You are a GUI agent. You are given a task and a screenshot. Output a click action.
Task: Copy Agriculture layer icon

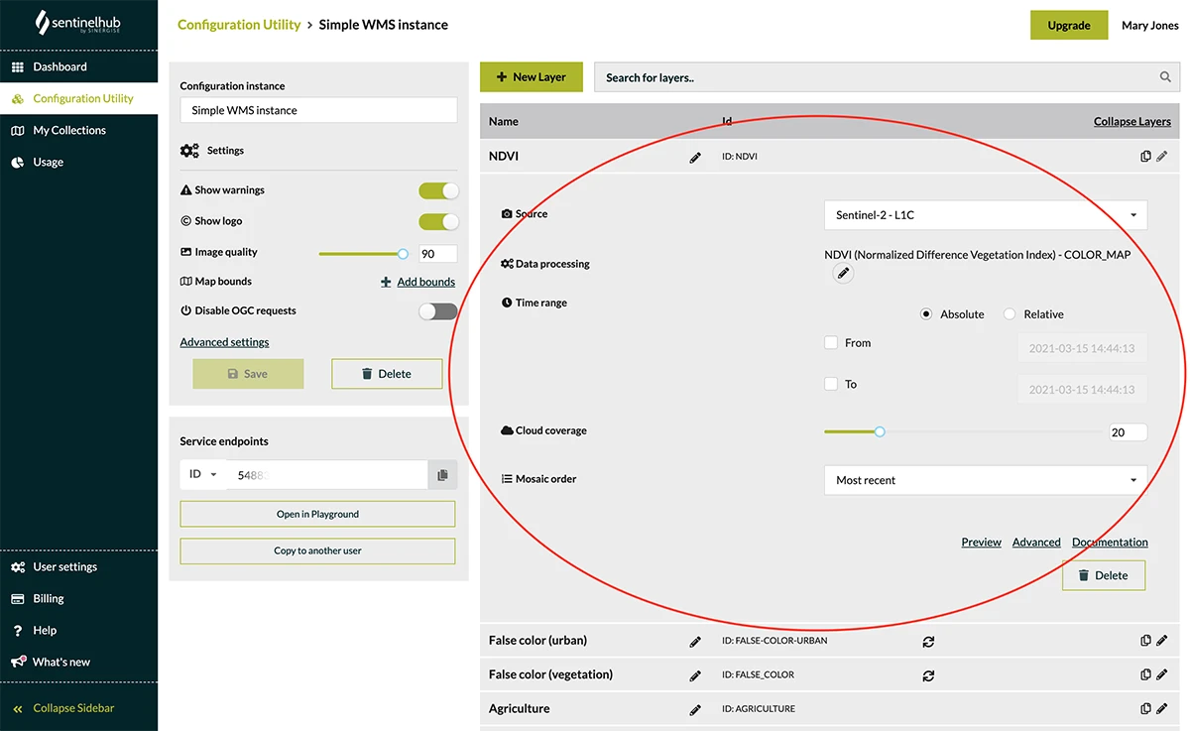tap(1146, 709)
